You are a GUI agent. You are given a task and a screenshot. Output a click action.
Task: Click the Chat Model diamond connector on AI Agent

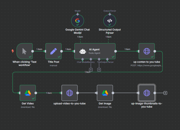pos(83,59)
